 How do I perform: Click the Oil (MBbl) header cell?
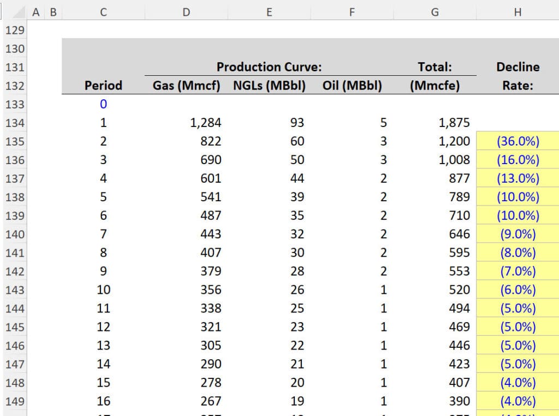pos(352,86)
